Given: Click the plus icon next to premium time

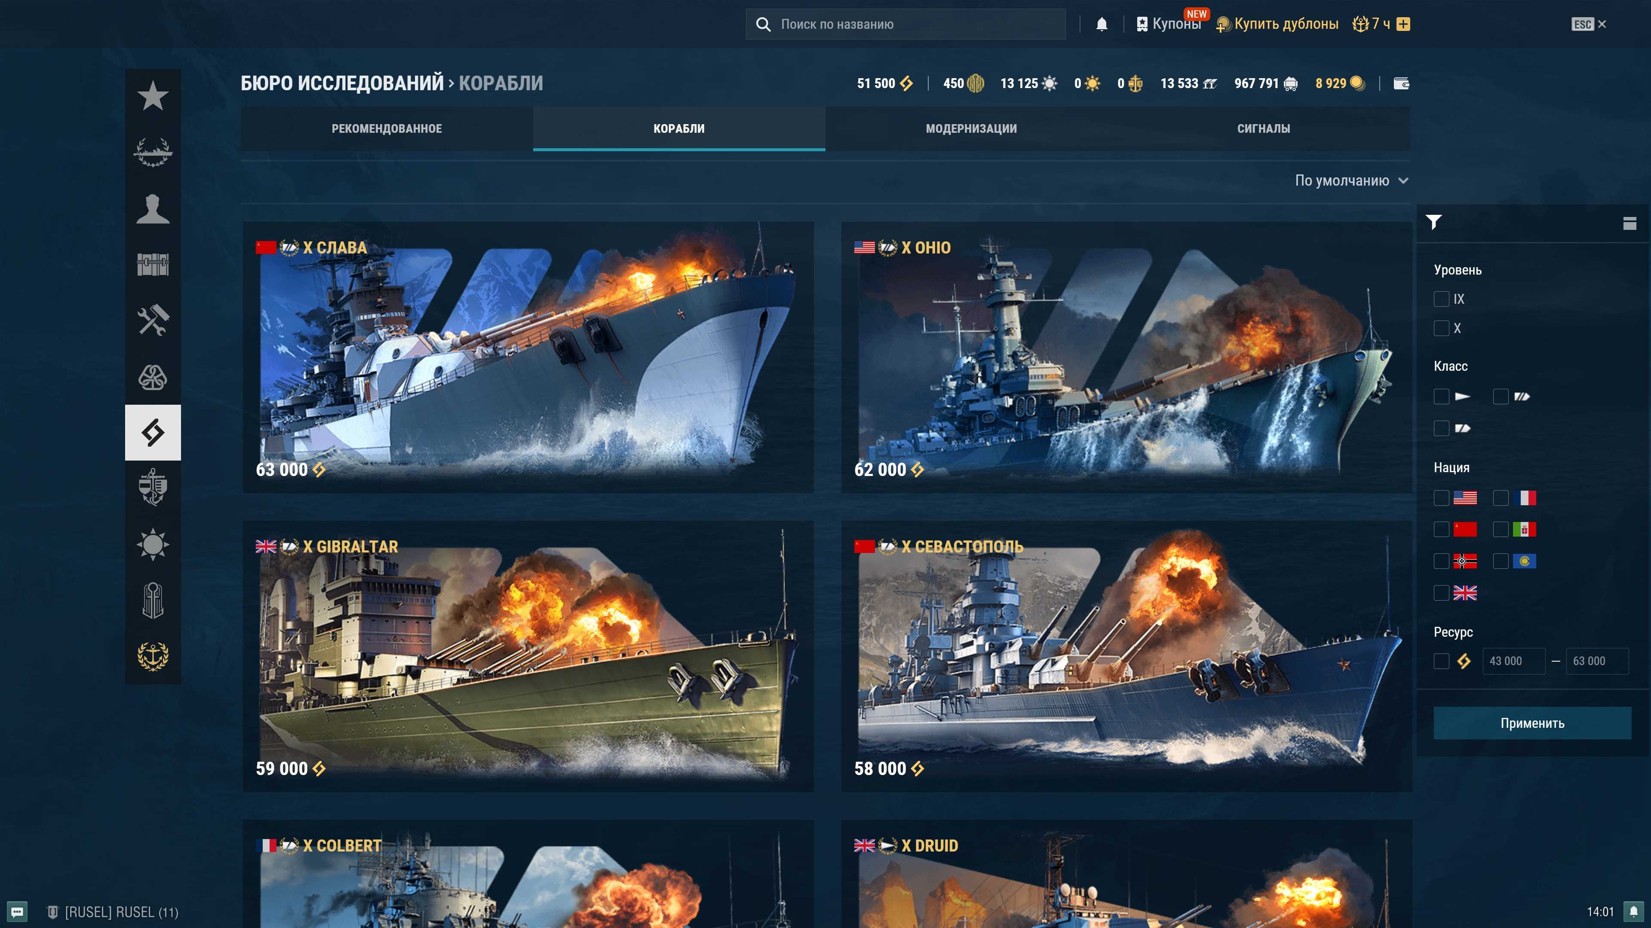Looking at the screenshot, I should (1403, 24).
